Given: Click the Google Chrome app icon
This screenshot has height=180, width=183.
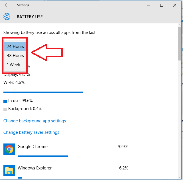Looking at the screenshot, I should (9, 149).
